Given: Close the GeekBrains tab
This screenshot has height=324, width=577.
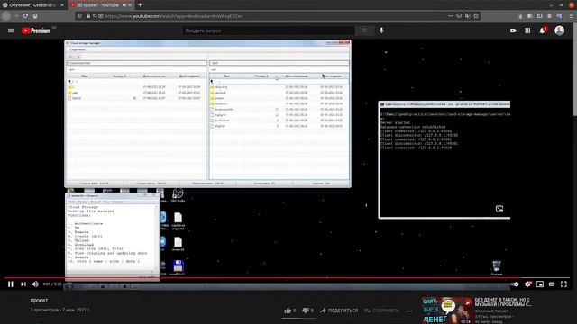Looking at the screenshot, I should [62, 5].
